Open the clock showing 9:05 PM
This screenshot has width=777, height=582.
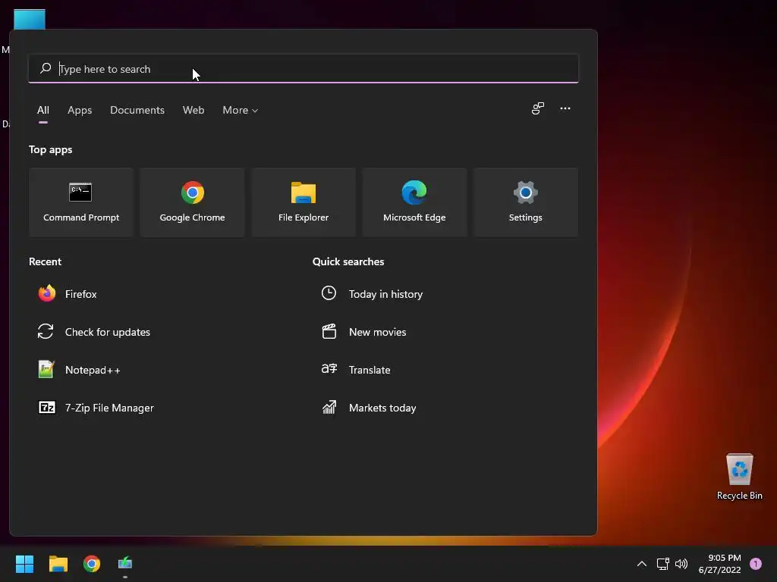(x=719, y=564)
